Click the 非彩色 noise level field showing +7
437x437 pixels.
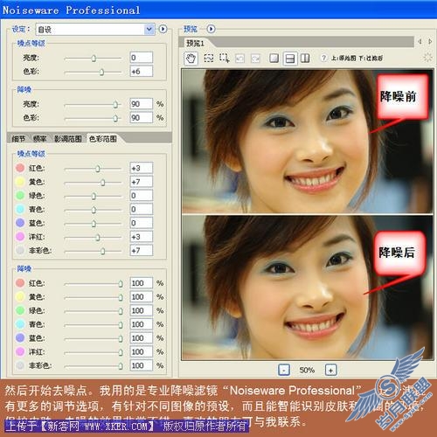[x=141, y=250]
